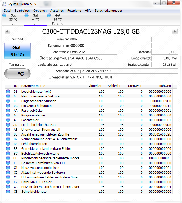The height and width of the screenshot is (203, 182).
Task: Go to next disk with right arrow
Action: pyautogui.click(x=175, y=31)
